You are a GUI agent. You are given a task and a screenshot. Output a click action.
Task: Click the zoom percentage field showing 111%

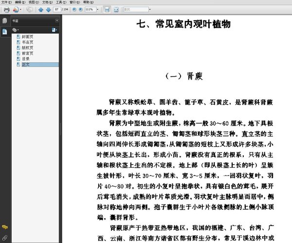(91, 9)
